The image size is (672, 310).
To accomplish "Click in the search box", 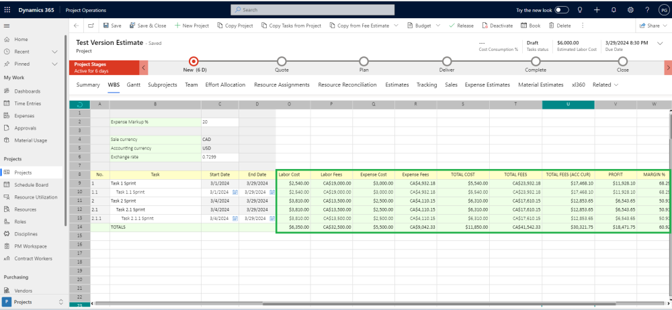I will tap(312, 10).
